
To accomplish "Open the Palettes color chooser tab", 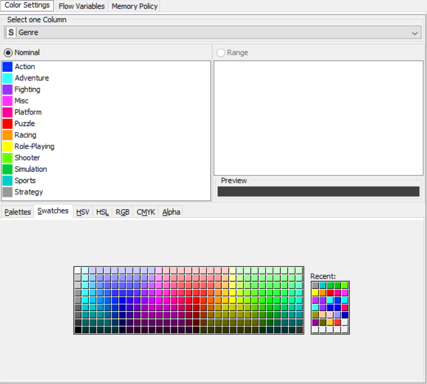I will [17, 212].
